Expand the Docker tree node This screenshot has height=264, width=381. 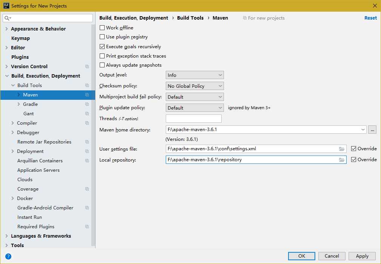[x=12, y=198]
